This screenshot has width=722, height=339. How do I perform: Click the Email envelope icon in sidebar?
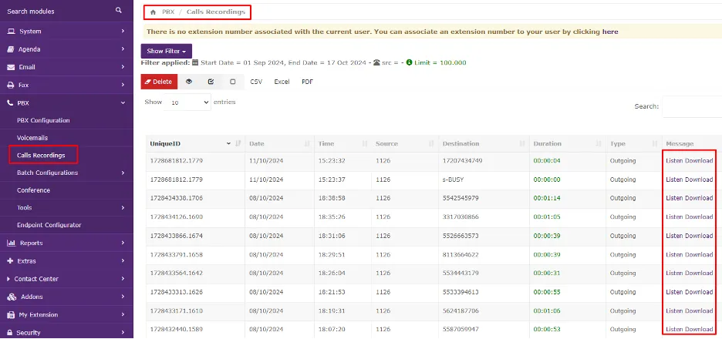click(x=11, y=67)
